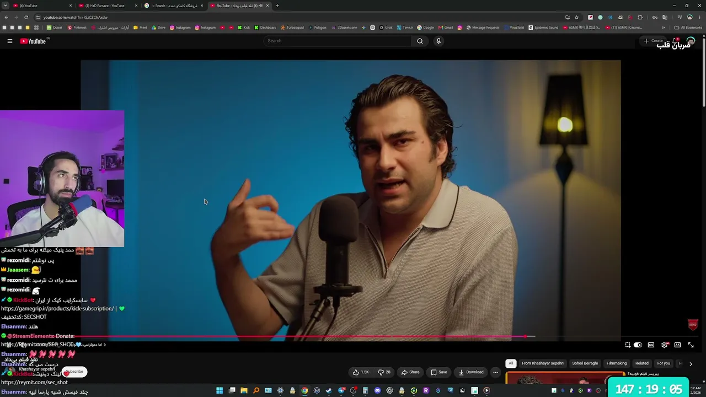Click the screenshot icon beside the autoplay toggle
This screenshot has height=397, width=706.
628,345
